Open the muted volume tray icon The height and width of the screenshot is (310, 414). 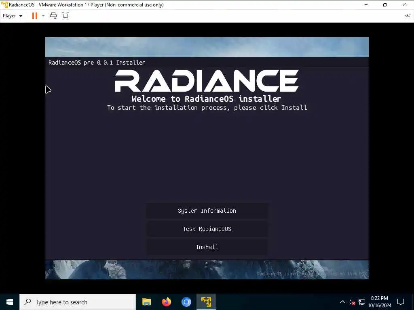click(x=352, y=302)
